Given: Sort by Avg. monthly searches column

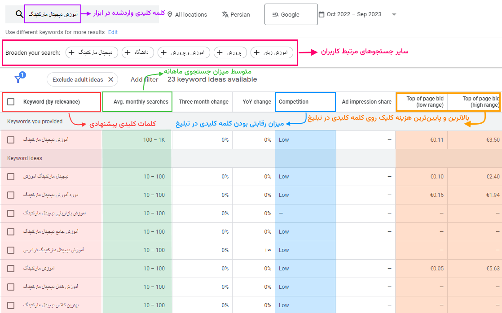Looking at the screenshot, I should [141, 102].
